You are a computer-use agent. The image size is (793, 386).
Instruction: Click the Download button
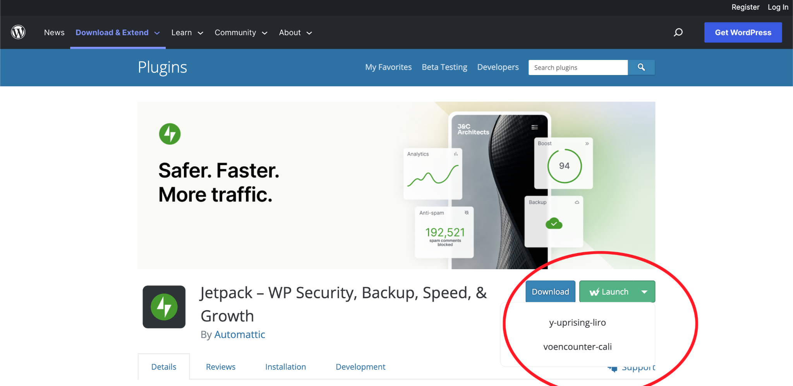coord(550,292)
